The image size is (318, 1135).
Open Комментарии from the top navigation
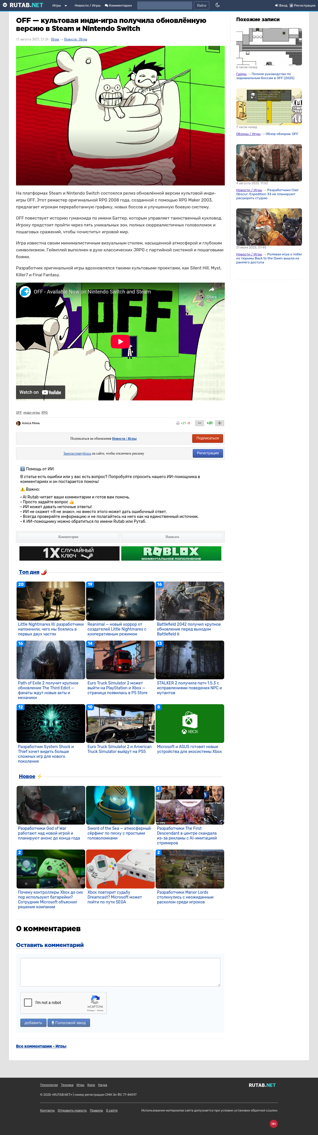118,5
